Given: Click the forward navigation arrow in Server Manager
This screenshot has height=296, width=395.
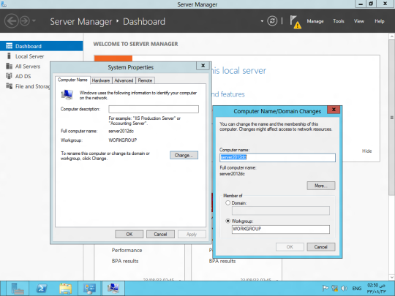Looking at the screenshot, I should (x=25, y=21).
